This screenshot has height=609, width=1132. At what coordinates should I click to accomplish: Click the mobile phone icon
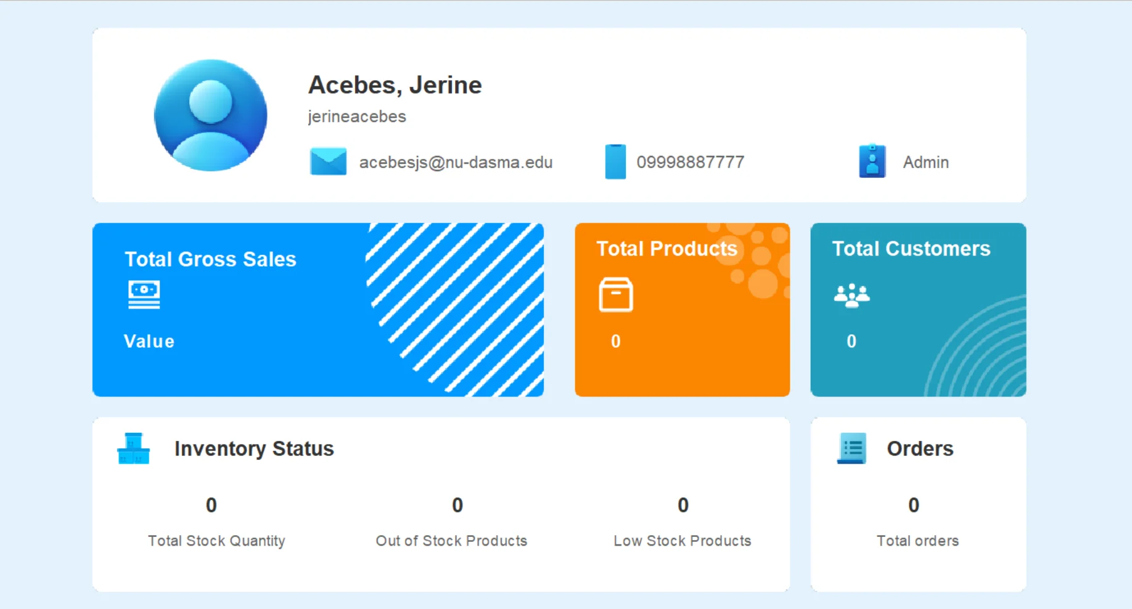pos(615,162)
